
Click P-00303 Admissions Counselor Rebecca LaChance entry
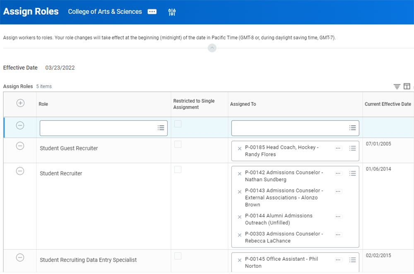pyautogui.click(x=284, y=237)
